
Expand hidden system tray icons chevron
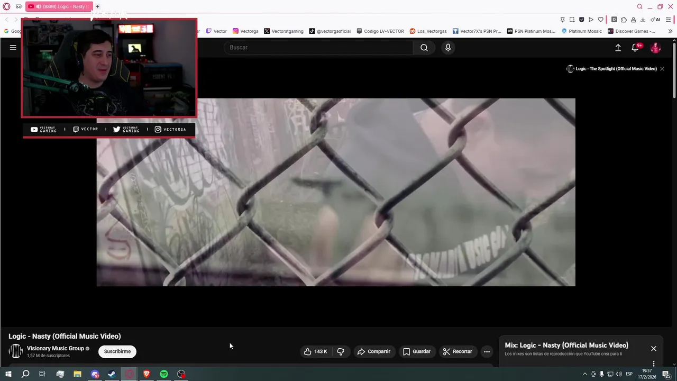point(584,374)
